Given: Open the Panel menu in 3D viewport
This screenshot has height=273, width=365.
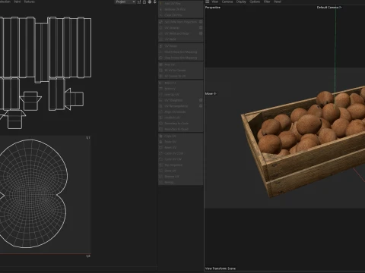Looking at the screenshot, I should tap(278, 2).
